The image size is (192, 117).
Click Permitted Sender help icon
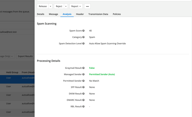(x=83, y=81)
